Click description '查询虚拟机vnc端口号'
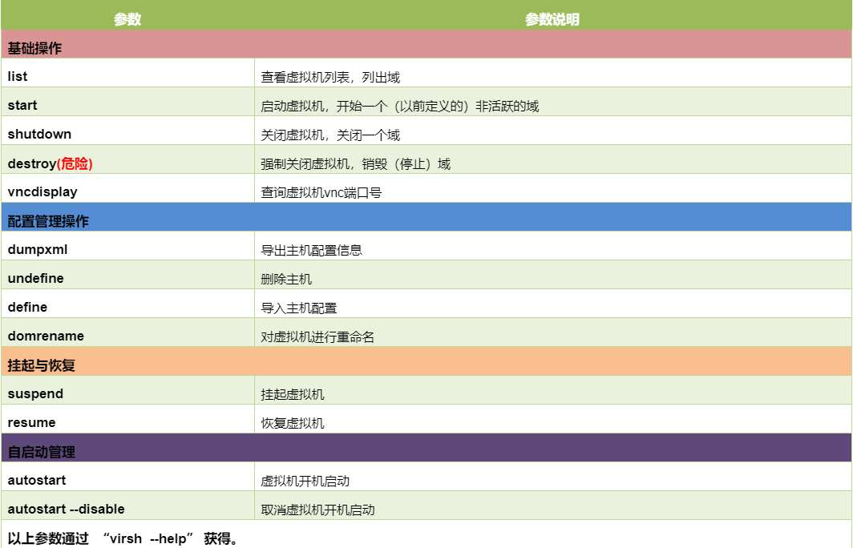This screenshot has width=853, height=548. tap(321, 192)
